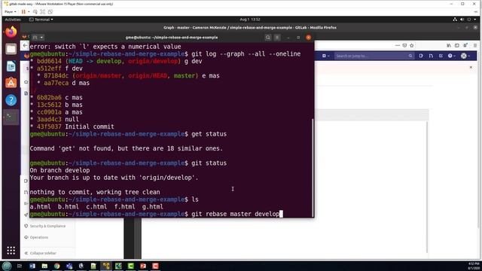Open GitLab merge requests navbar icon

click(431, 56)
